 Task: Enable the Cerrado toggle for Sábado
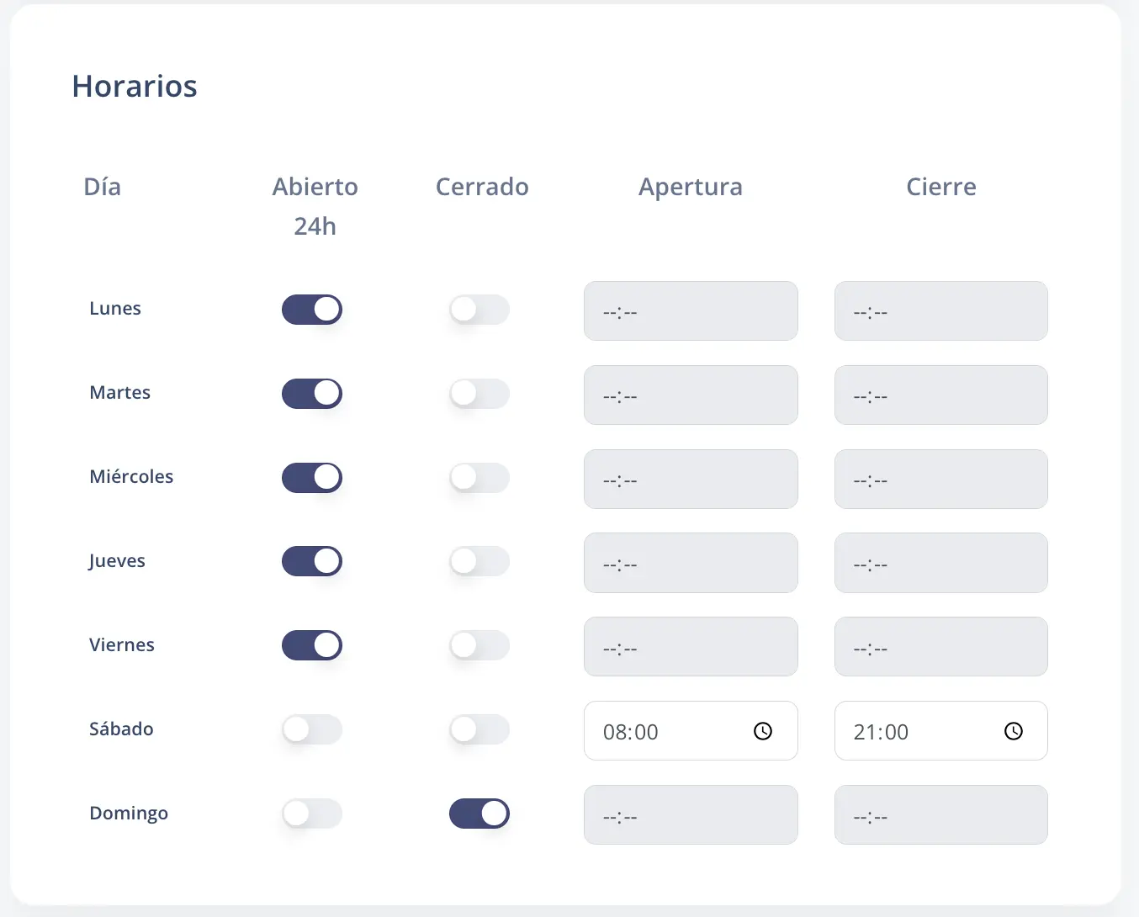tap(479, 729)
